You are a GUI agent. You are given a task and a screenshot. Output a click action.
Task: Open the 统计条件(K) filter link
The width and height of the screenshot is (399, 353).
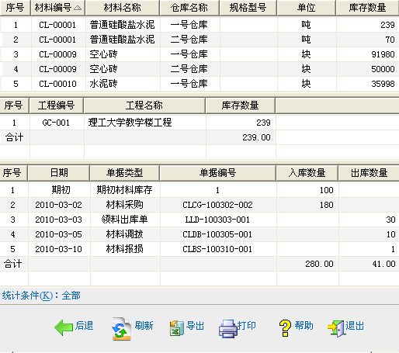coord(41,296)
